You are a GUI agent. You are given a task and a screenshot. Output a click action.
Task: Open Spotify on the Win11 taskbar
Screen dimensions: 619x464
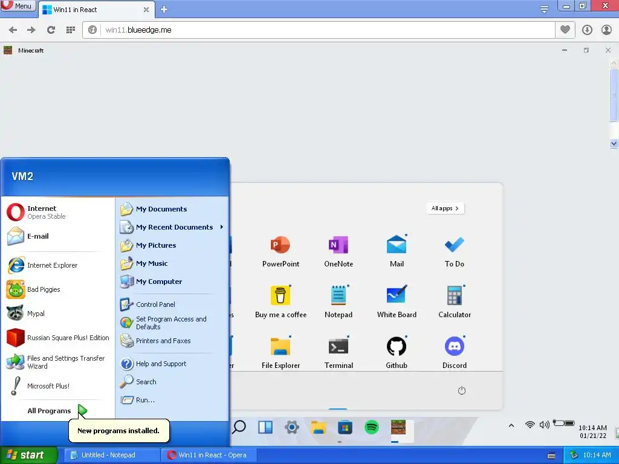click(372, 427)
